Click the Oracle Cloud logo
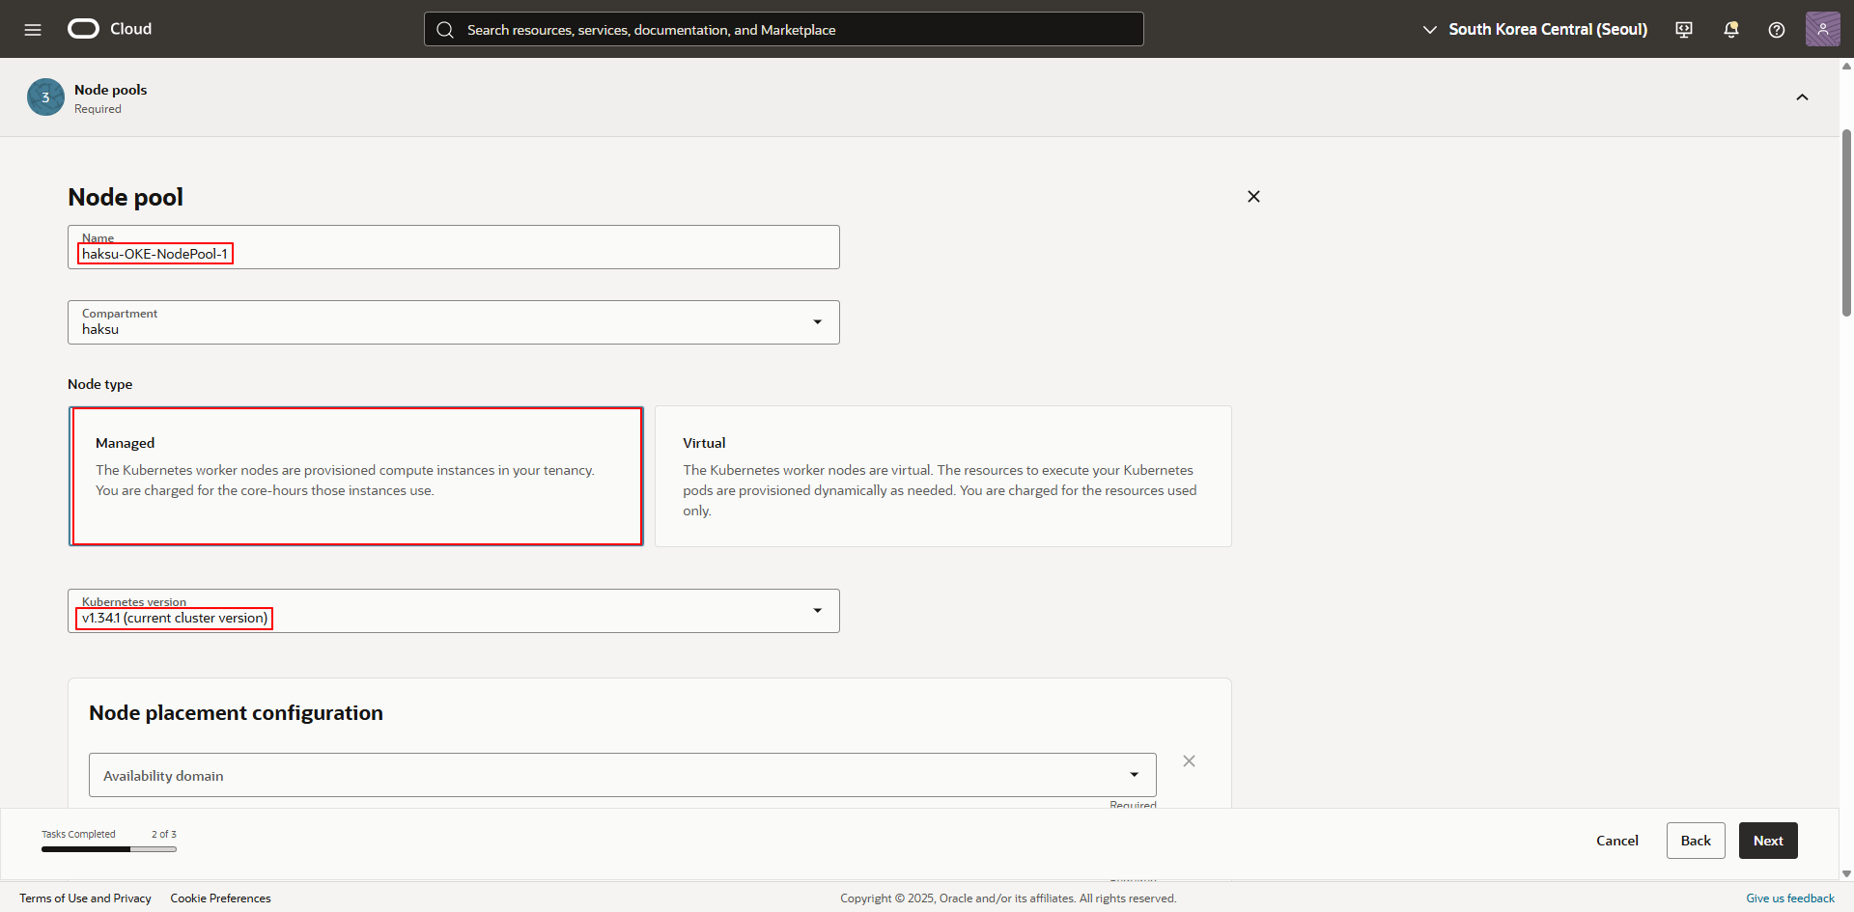Screen dimensions: 1854x912 pyautogui.click(x=84, y=29)
